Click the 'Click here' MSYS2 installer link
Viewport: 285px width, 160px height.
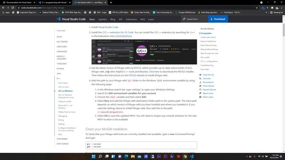pos(154,72)
